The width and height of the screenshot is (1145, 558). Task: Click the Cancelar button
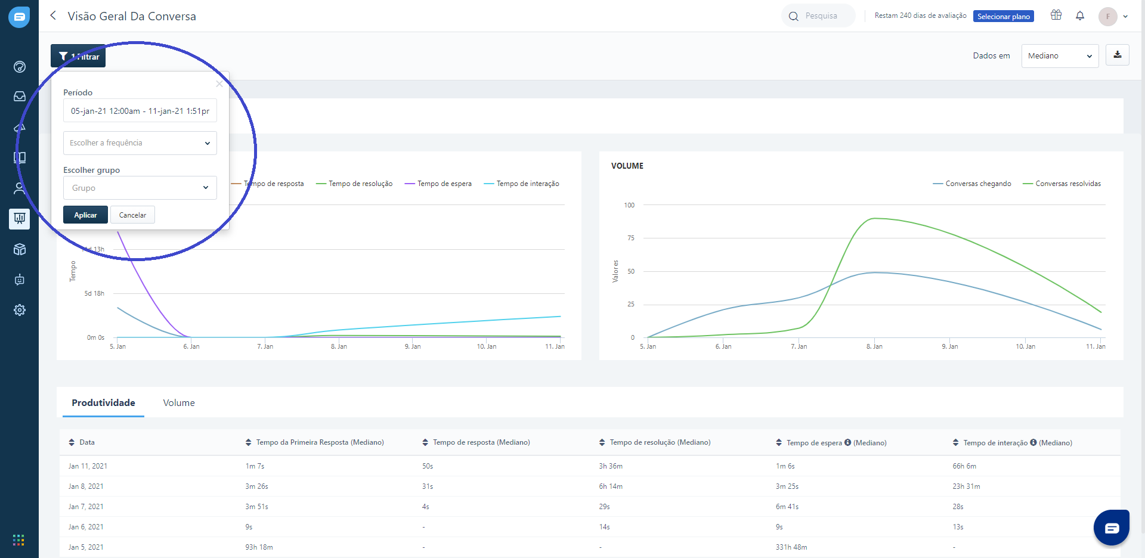pyautogui.click(x=132, y=215)
